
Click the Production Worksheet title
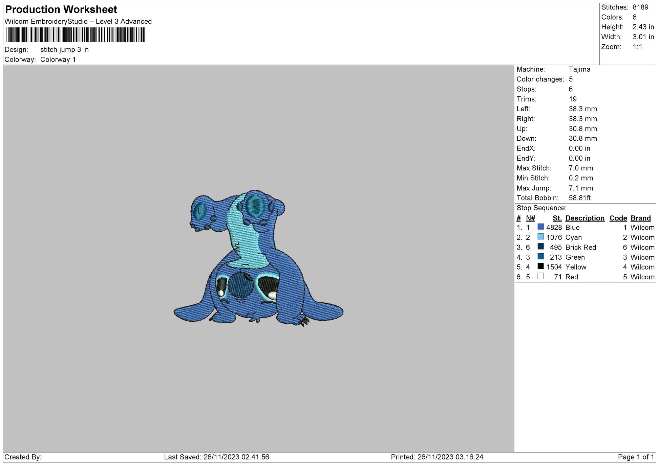tap(61, 9)
